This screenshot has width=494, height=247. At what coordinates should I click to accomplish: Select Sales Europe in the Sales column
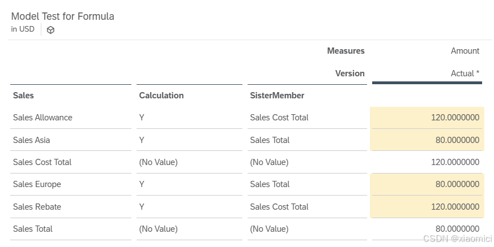pos(37,184)
